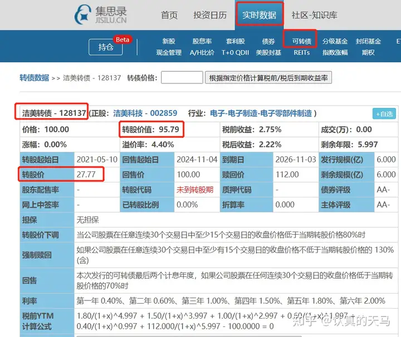
Task: Open the 封闭基金 menu item
Action: pos(368,41)
